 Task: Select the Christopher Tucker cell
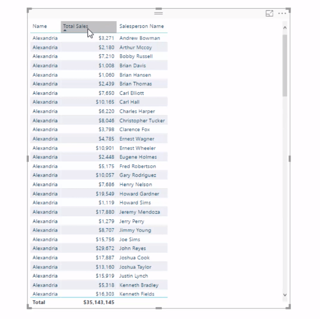coord(142,120)
